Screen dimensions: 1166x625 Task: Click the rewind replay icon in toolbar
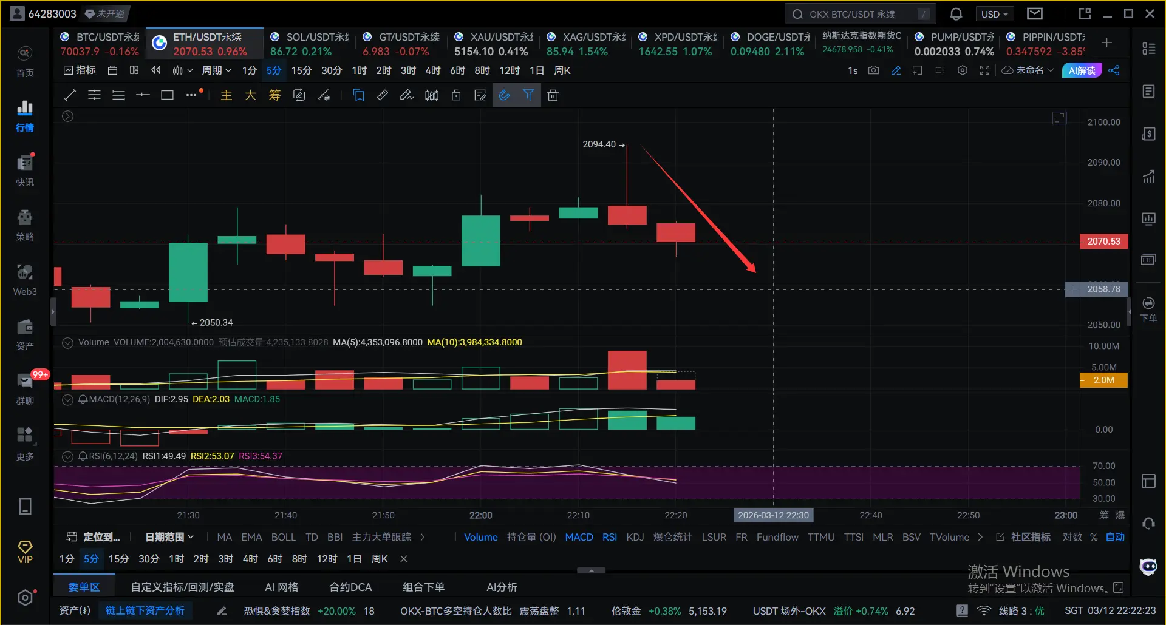156,70
